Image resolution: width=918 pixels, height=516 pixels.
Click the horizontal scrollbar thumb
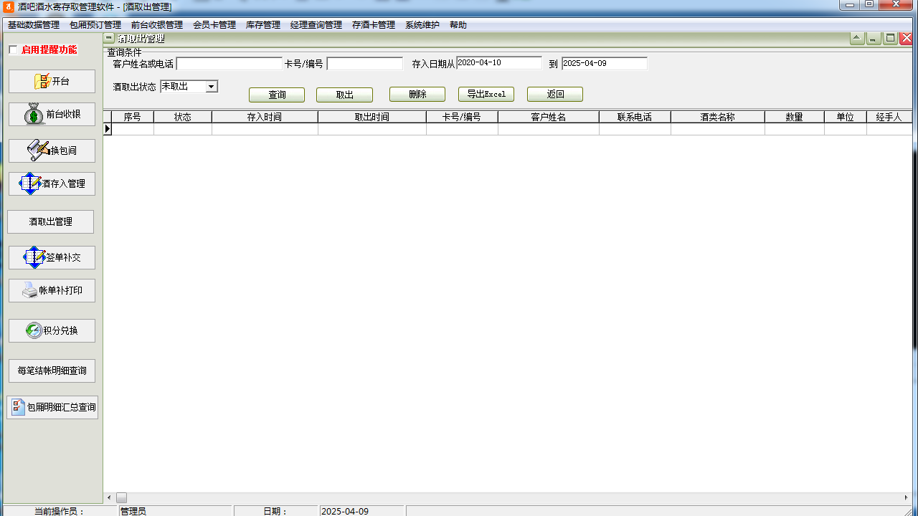(x=121, y=497)
